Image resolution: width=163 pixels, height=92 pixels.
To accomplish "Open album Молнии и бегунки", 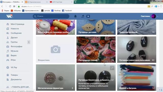I will [x=137, y=77].
